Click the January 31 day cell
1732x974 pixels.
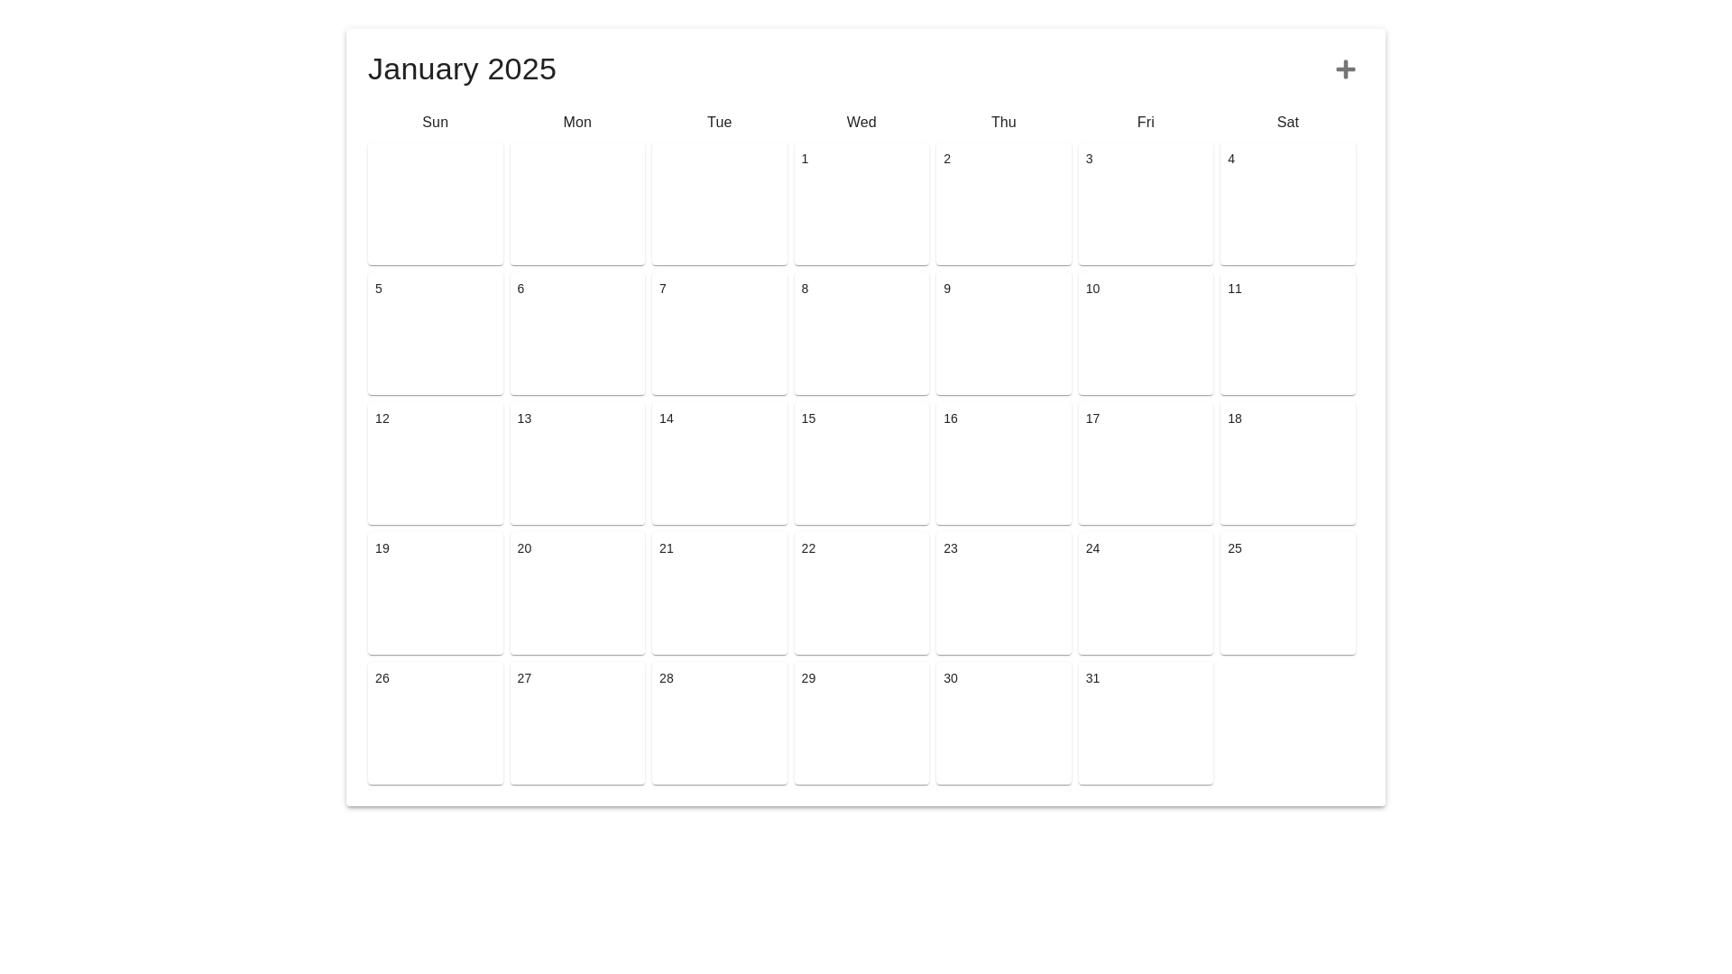coord(1146,723)
